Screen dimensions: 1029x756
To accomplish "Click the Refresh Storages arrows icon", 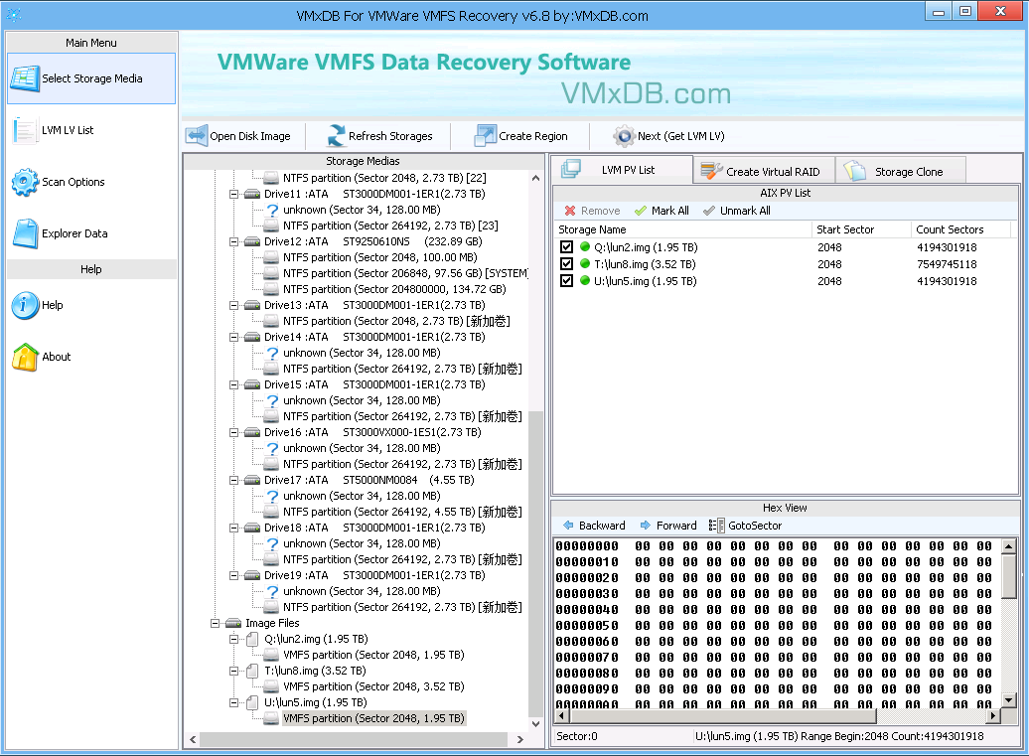I will pyautogui.click(x=336, y=136).
